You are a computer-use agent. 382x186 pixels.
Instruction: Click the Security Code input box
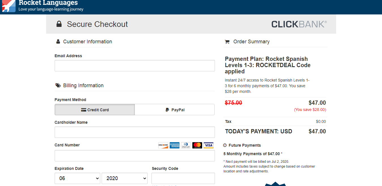pos(183,178)
